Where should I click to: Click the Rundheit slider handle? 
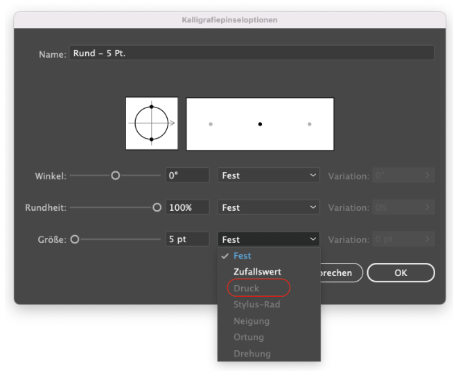[157, 207]
